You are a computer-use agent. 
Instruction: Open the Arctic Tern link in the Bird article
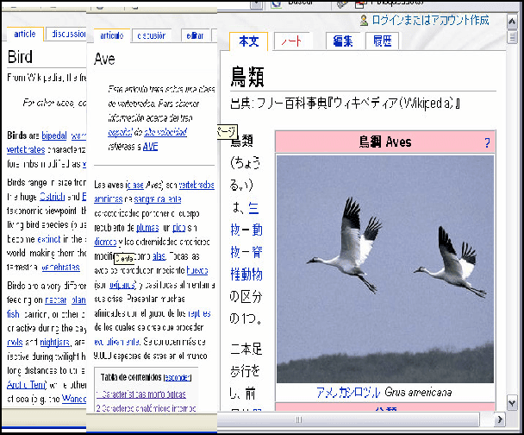point(27,385)
